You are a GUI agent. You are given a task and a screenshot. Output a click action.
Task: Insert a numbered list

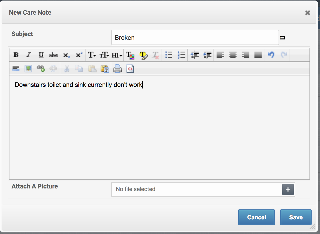[x=181, y=55]
